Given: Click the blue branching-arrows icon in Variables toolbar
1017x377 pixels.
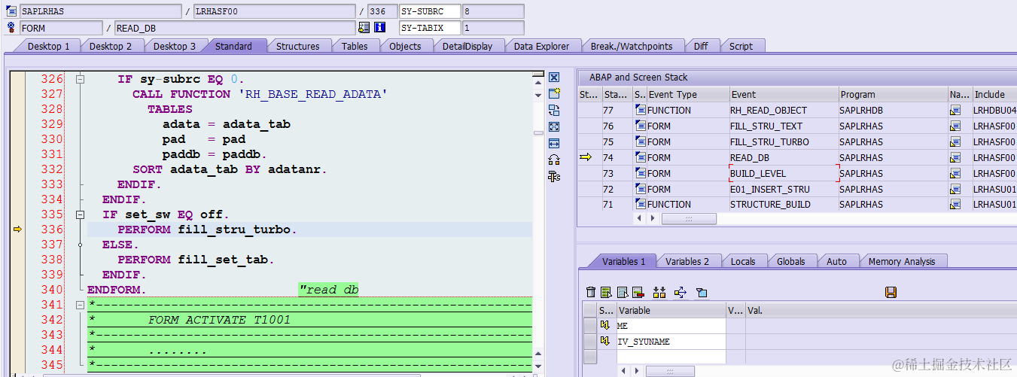Looking at the screenshot, I should tap(681, 292).
